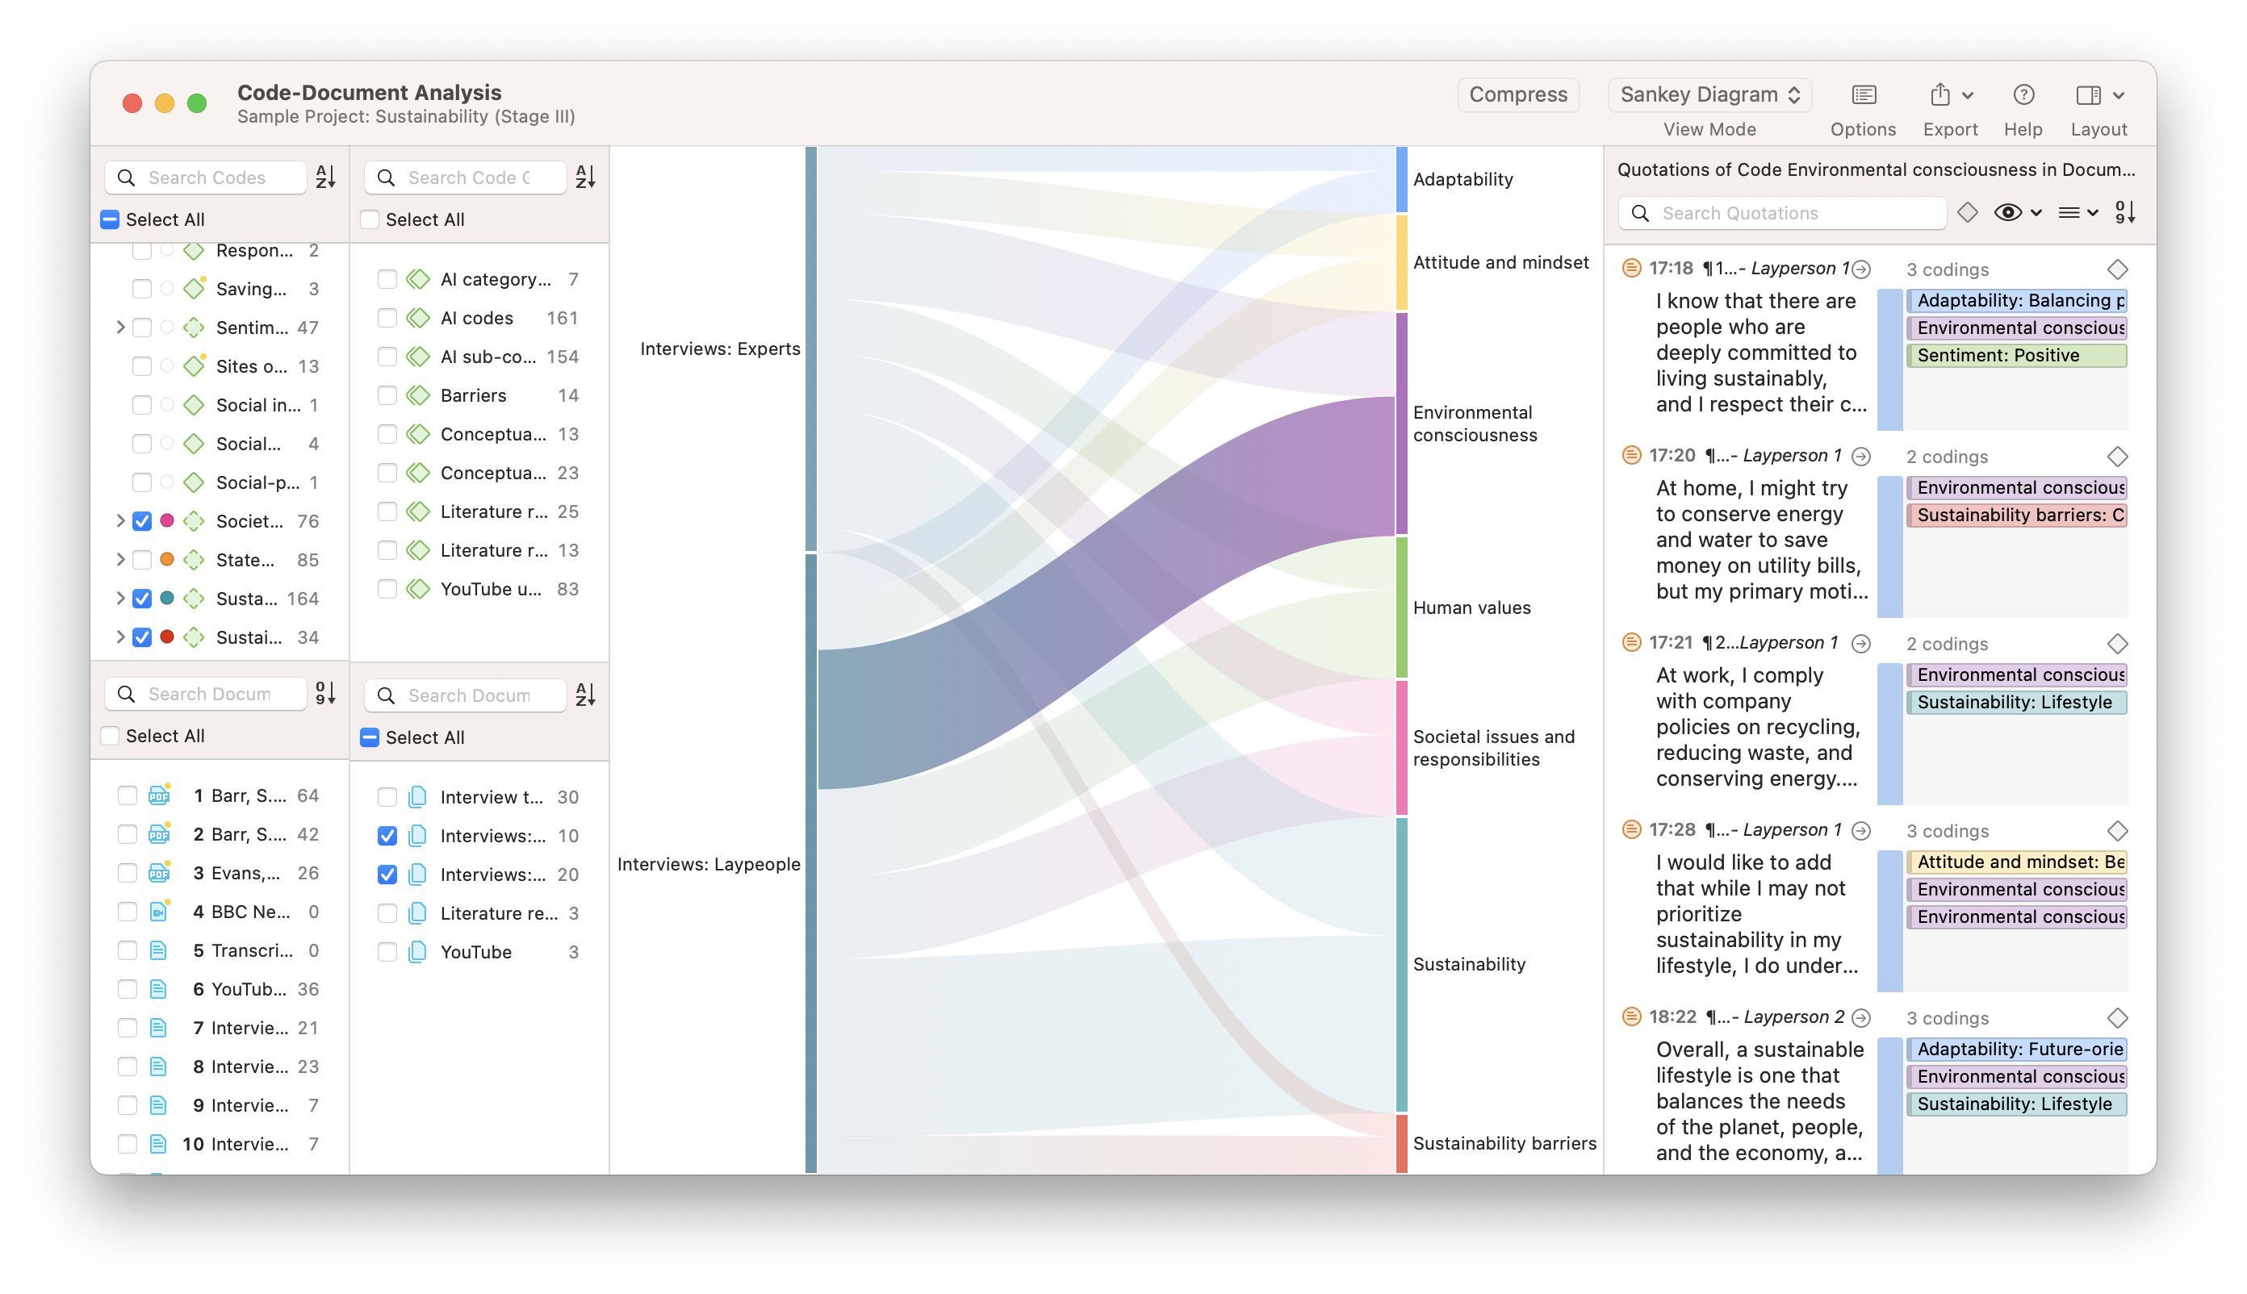
Task: Open the Options panel icon
Action: tap(1863, 95)
